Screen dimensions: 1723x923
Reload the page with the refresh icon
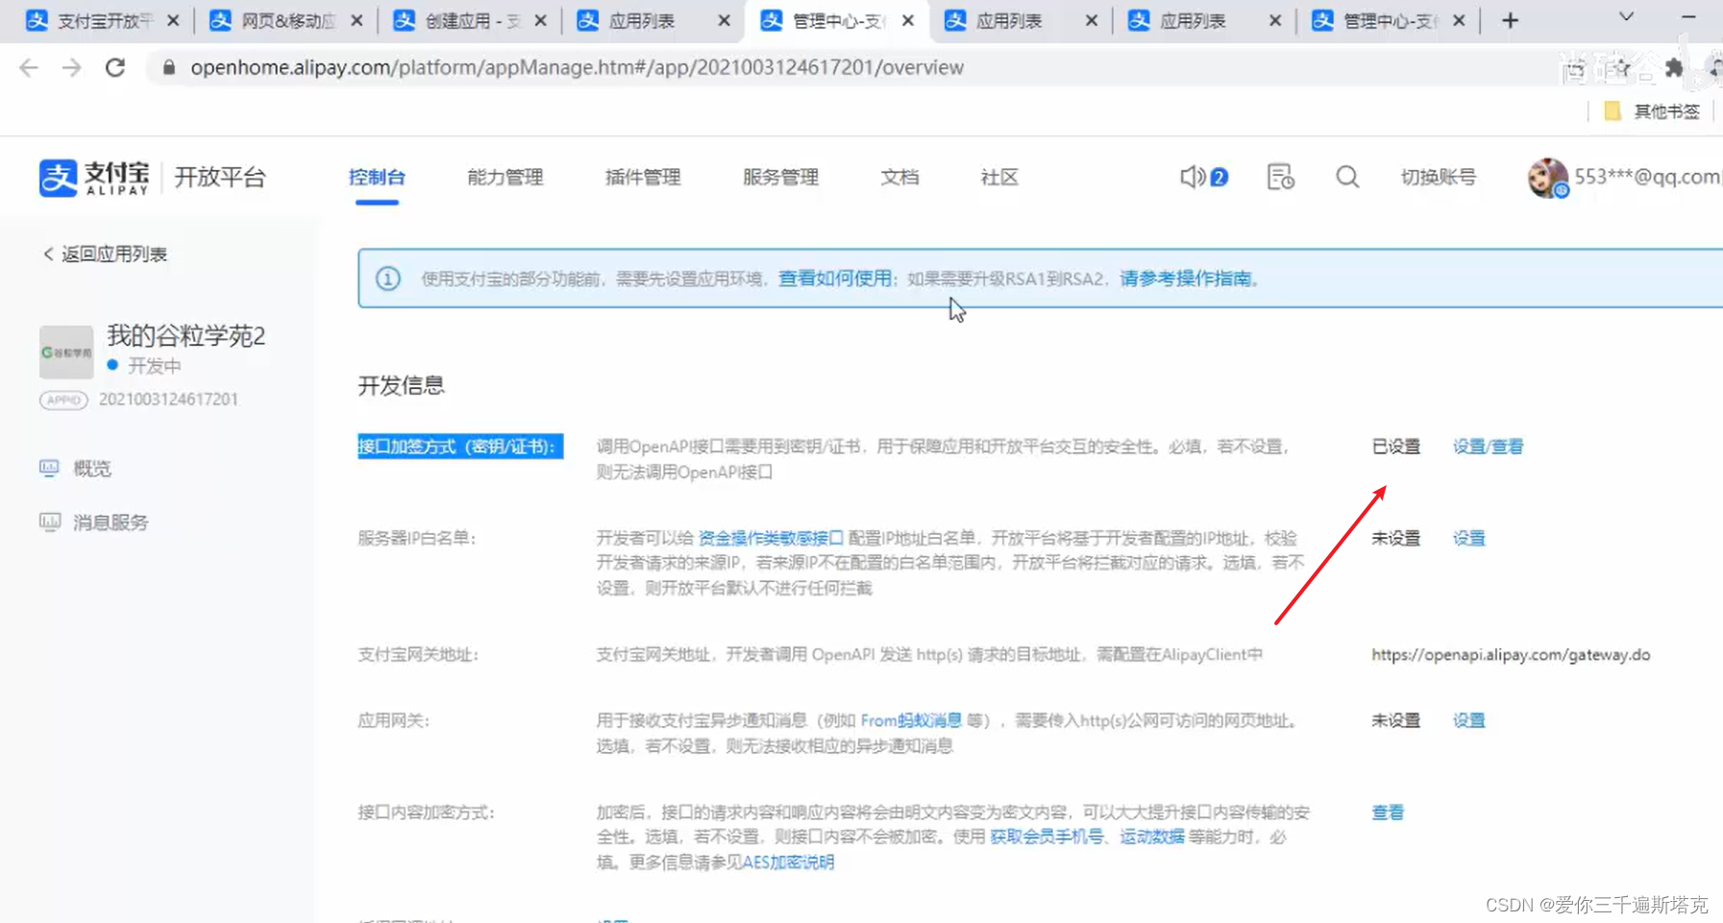click(115, 67)
